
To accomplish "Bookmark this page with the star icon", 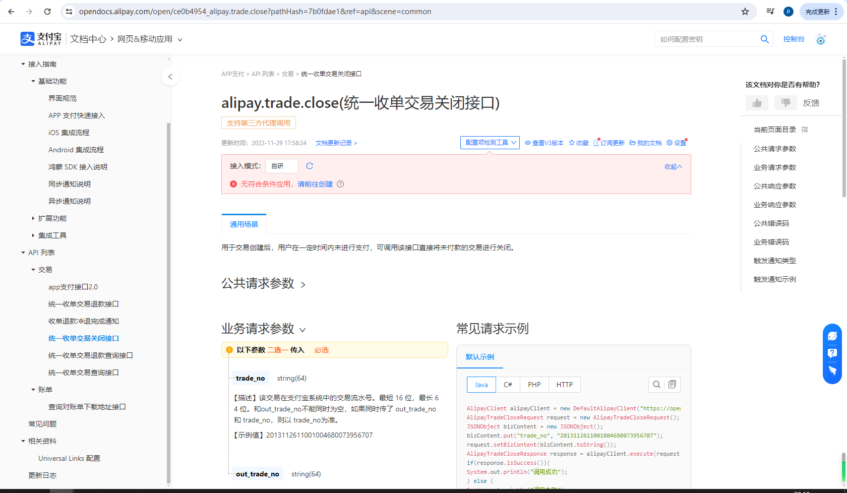I will pos(745,12).
